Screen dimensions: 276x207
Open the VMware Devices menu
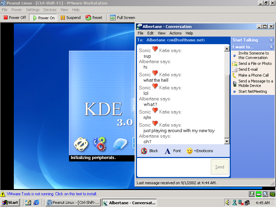click(x=50, y=10)
